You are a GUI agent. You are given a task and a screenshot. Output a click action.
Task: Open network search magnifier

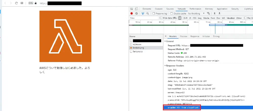click(x=147, y=14)
